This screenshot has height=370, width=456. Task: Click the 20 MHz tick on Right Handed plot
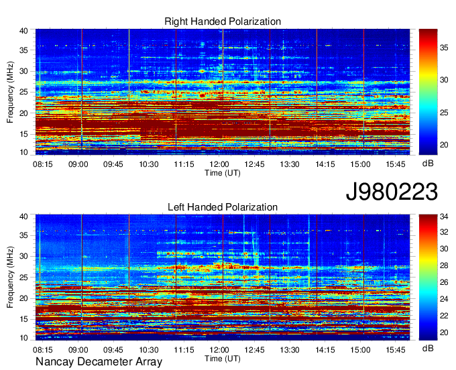pos(23,113)
